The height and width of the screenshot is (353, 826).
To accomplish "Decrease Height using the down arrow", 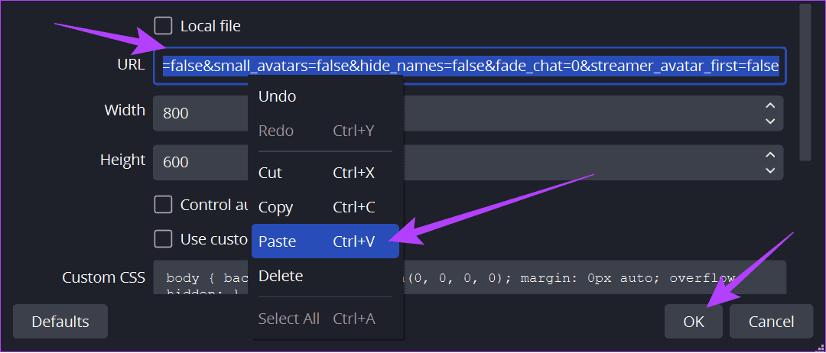I will tap(770, 170).
